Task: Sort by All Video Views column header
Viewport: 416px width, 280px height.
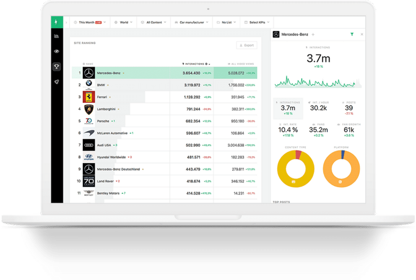Action: (x=241, y=64)
